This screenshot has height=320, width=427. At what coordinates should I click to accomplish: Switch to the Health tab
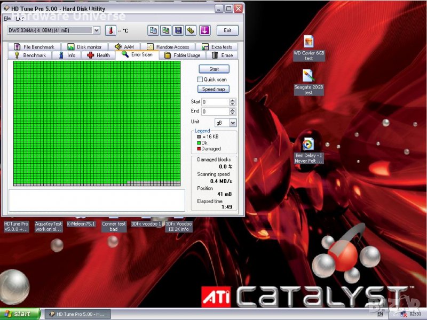tap(98, 55)
